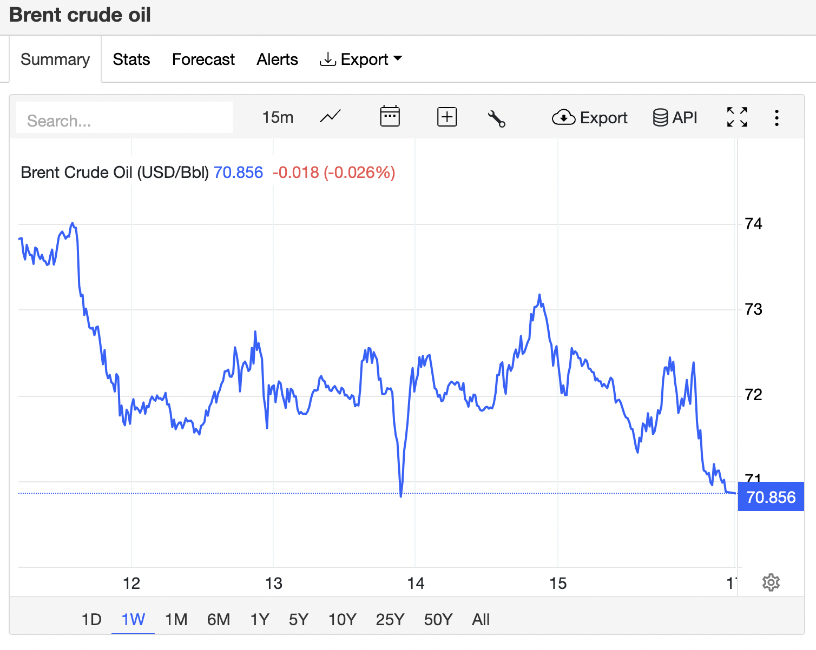Select the 25Y time range
The height and width of the screenshot is (650, 816).
coord(390,619)
